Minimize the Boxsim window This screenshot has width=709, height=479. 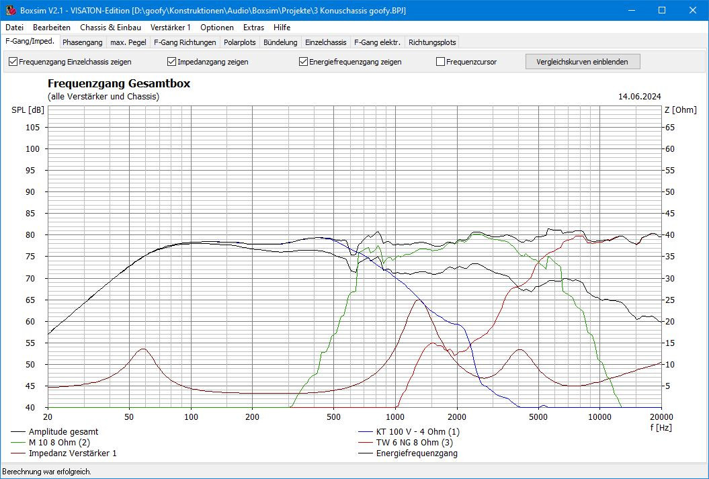631,11
